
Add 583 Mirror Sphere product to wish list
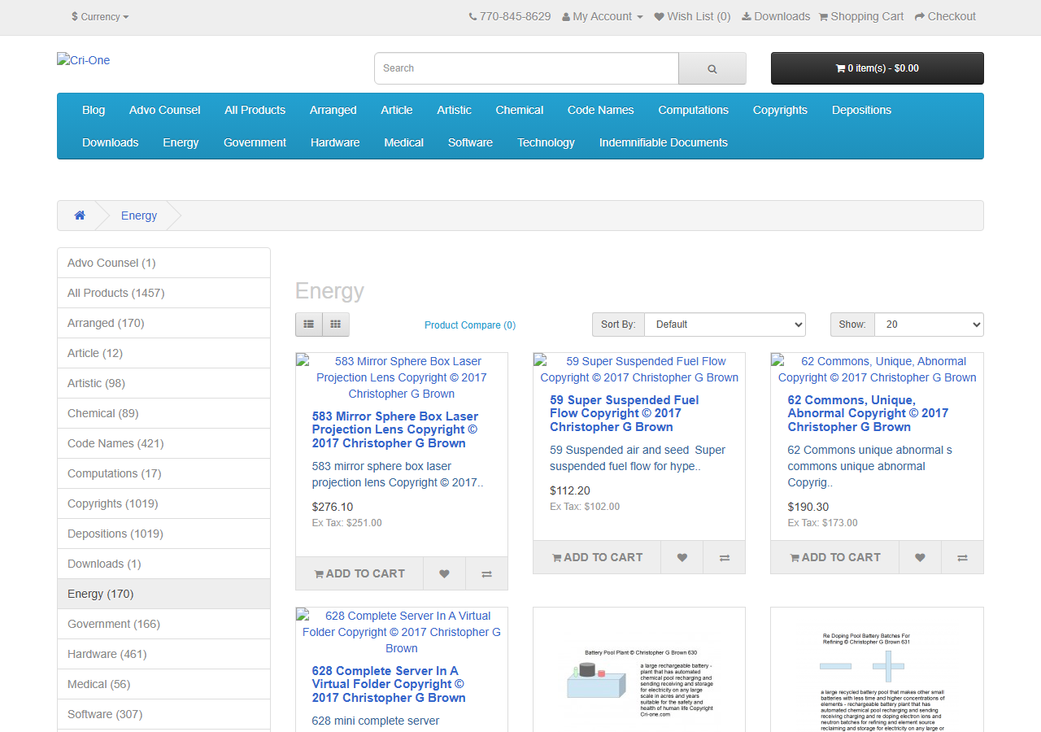point(444,573)
